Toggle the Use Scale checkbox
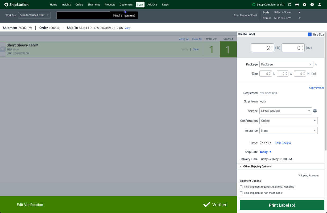 309,34
